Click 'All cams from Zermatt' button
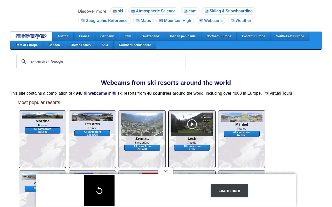This screenshot has height=207, width=332. 142,148
